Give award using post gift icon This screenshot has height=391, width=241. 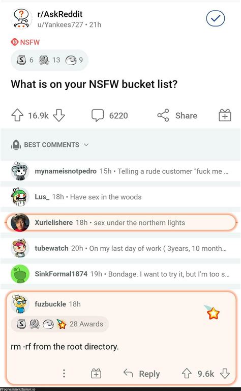pyautogui.click(x=225, y=115)
